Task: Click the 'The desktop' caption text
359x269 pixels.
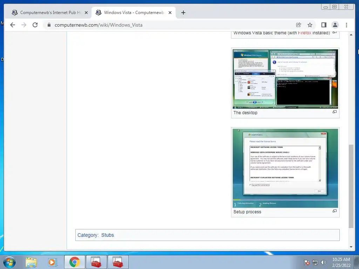Action: click(245, 113)
